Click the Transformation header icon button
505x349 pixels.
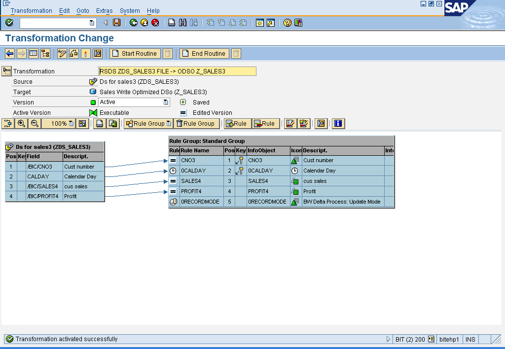[6, 71]
